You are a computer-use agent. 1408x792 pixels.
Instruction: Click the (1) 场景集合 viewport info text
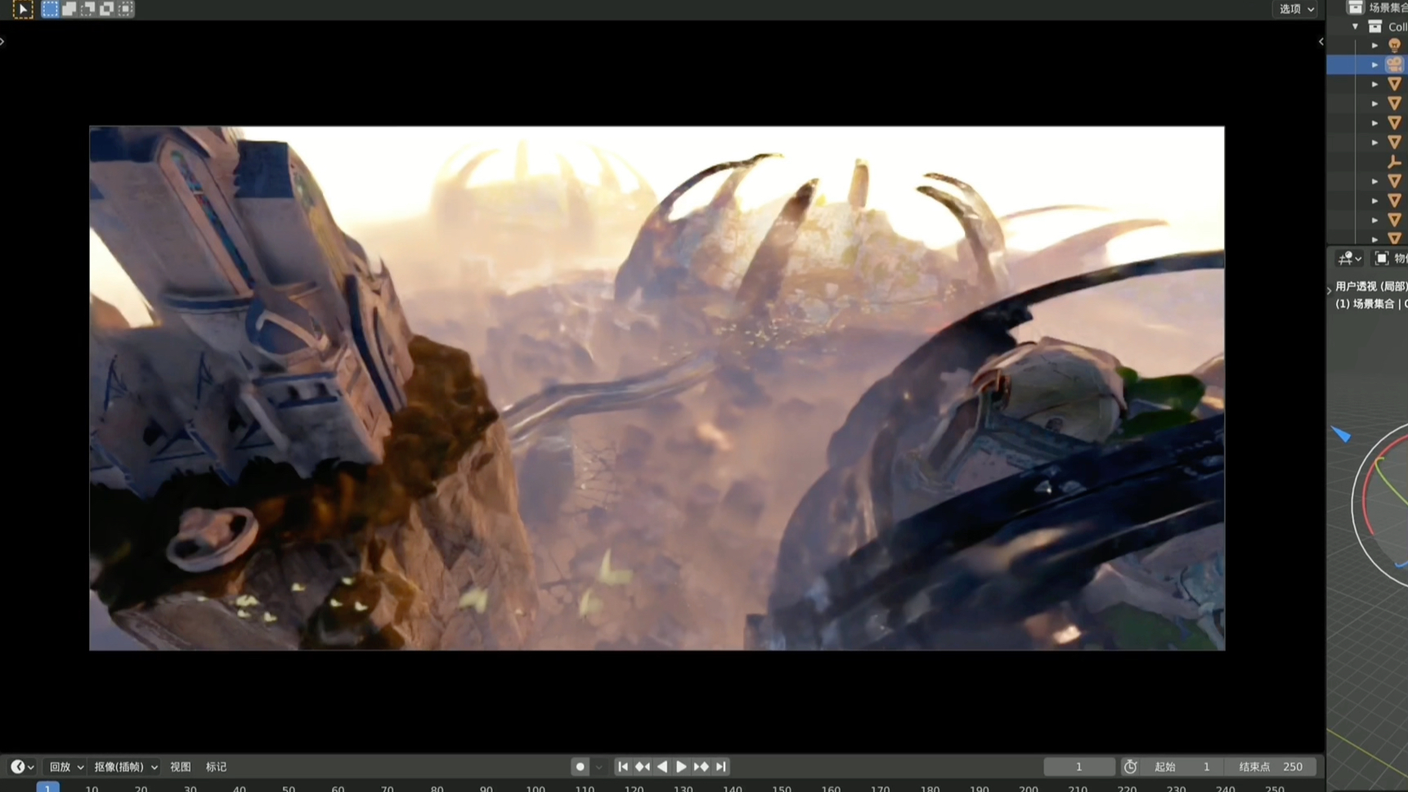click(1371, 303)
